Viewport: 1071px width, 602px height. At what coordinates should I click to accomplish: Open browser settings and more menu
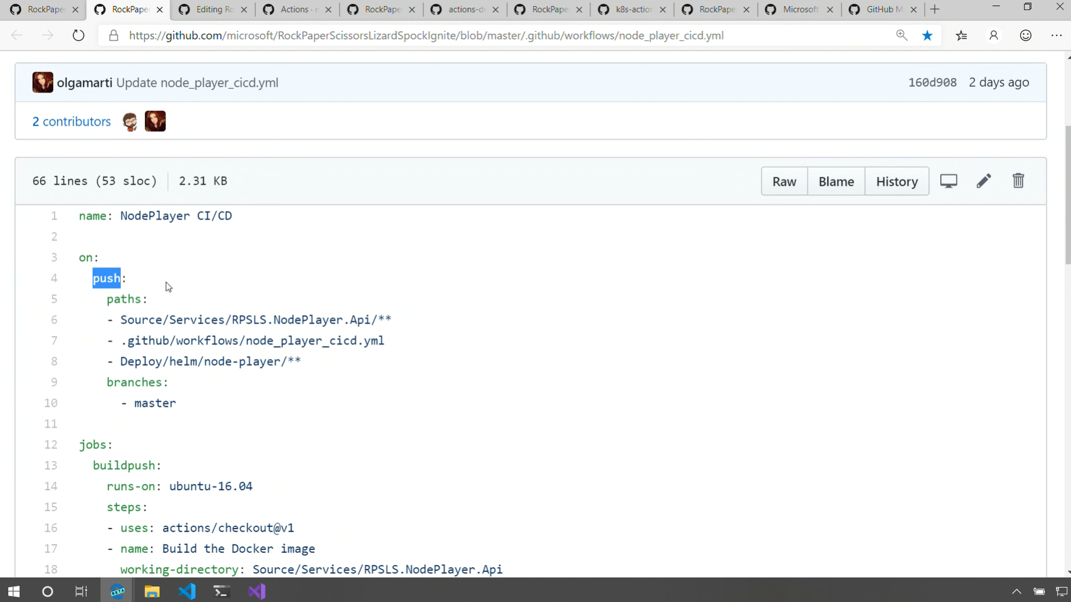click(x=1056, y=36)
